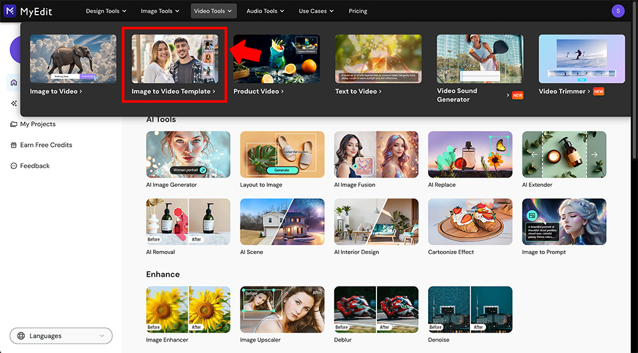Viewport: 638px width, 353px height.
Task: Click the couple photo template thumbnail
Action: (175, 59)
